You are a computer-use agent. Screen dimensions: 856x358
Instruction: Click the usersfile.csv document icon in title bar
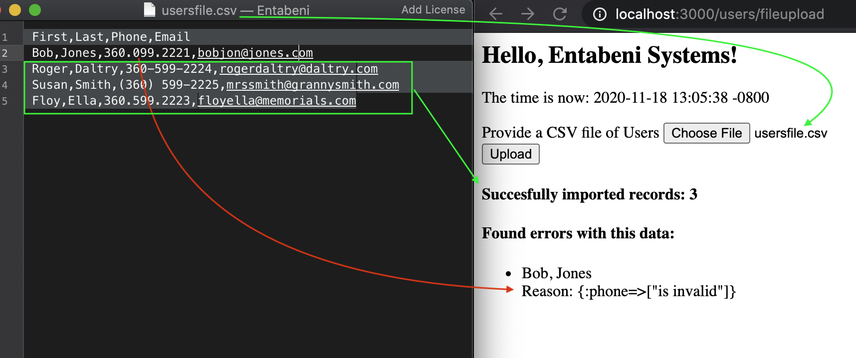149,9
